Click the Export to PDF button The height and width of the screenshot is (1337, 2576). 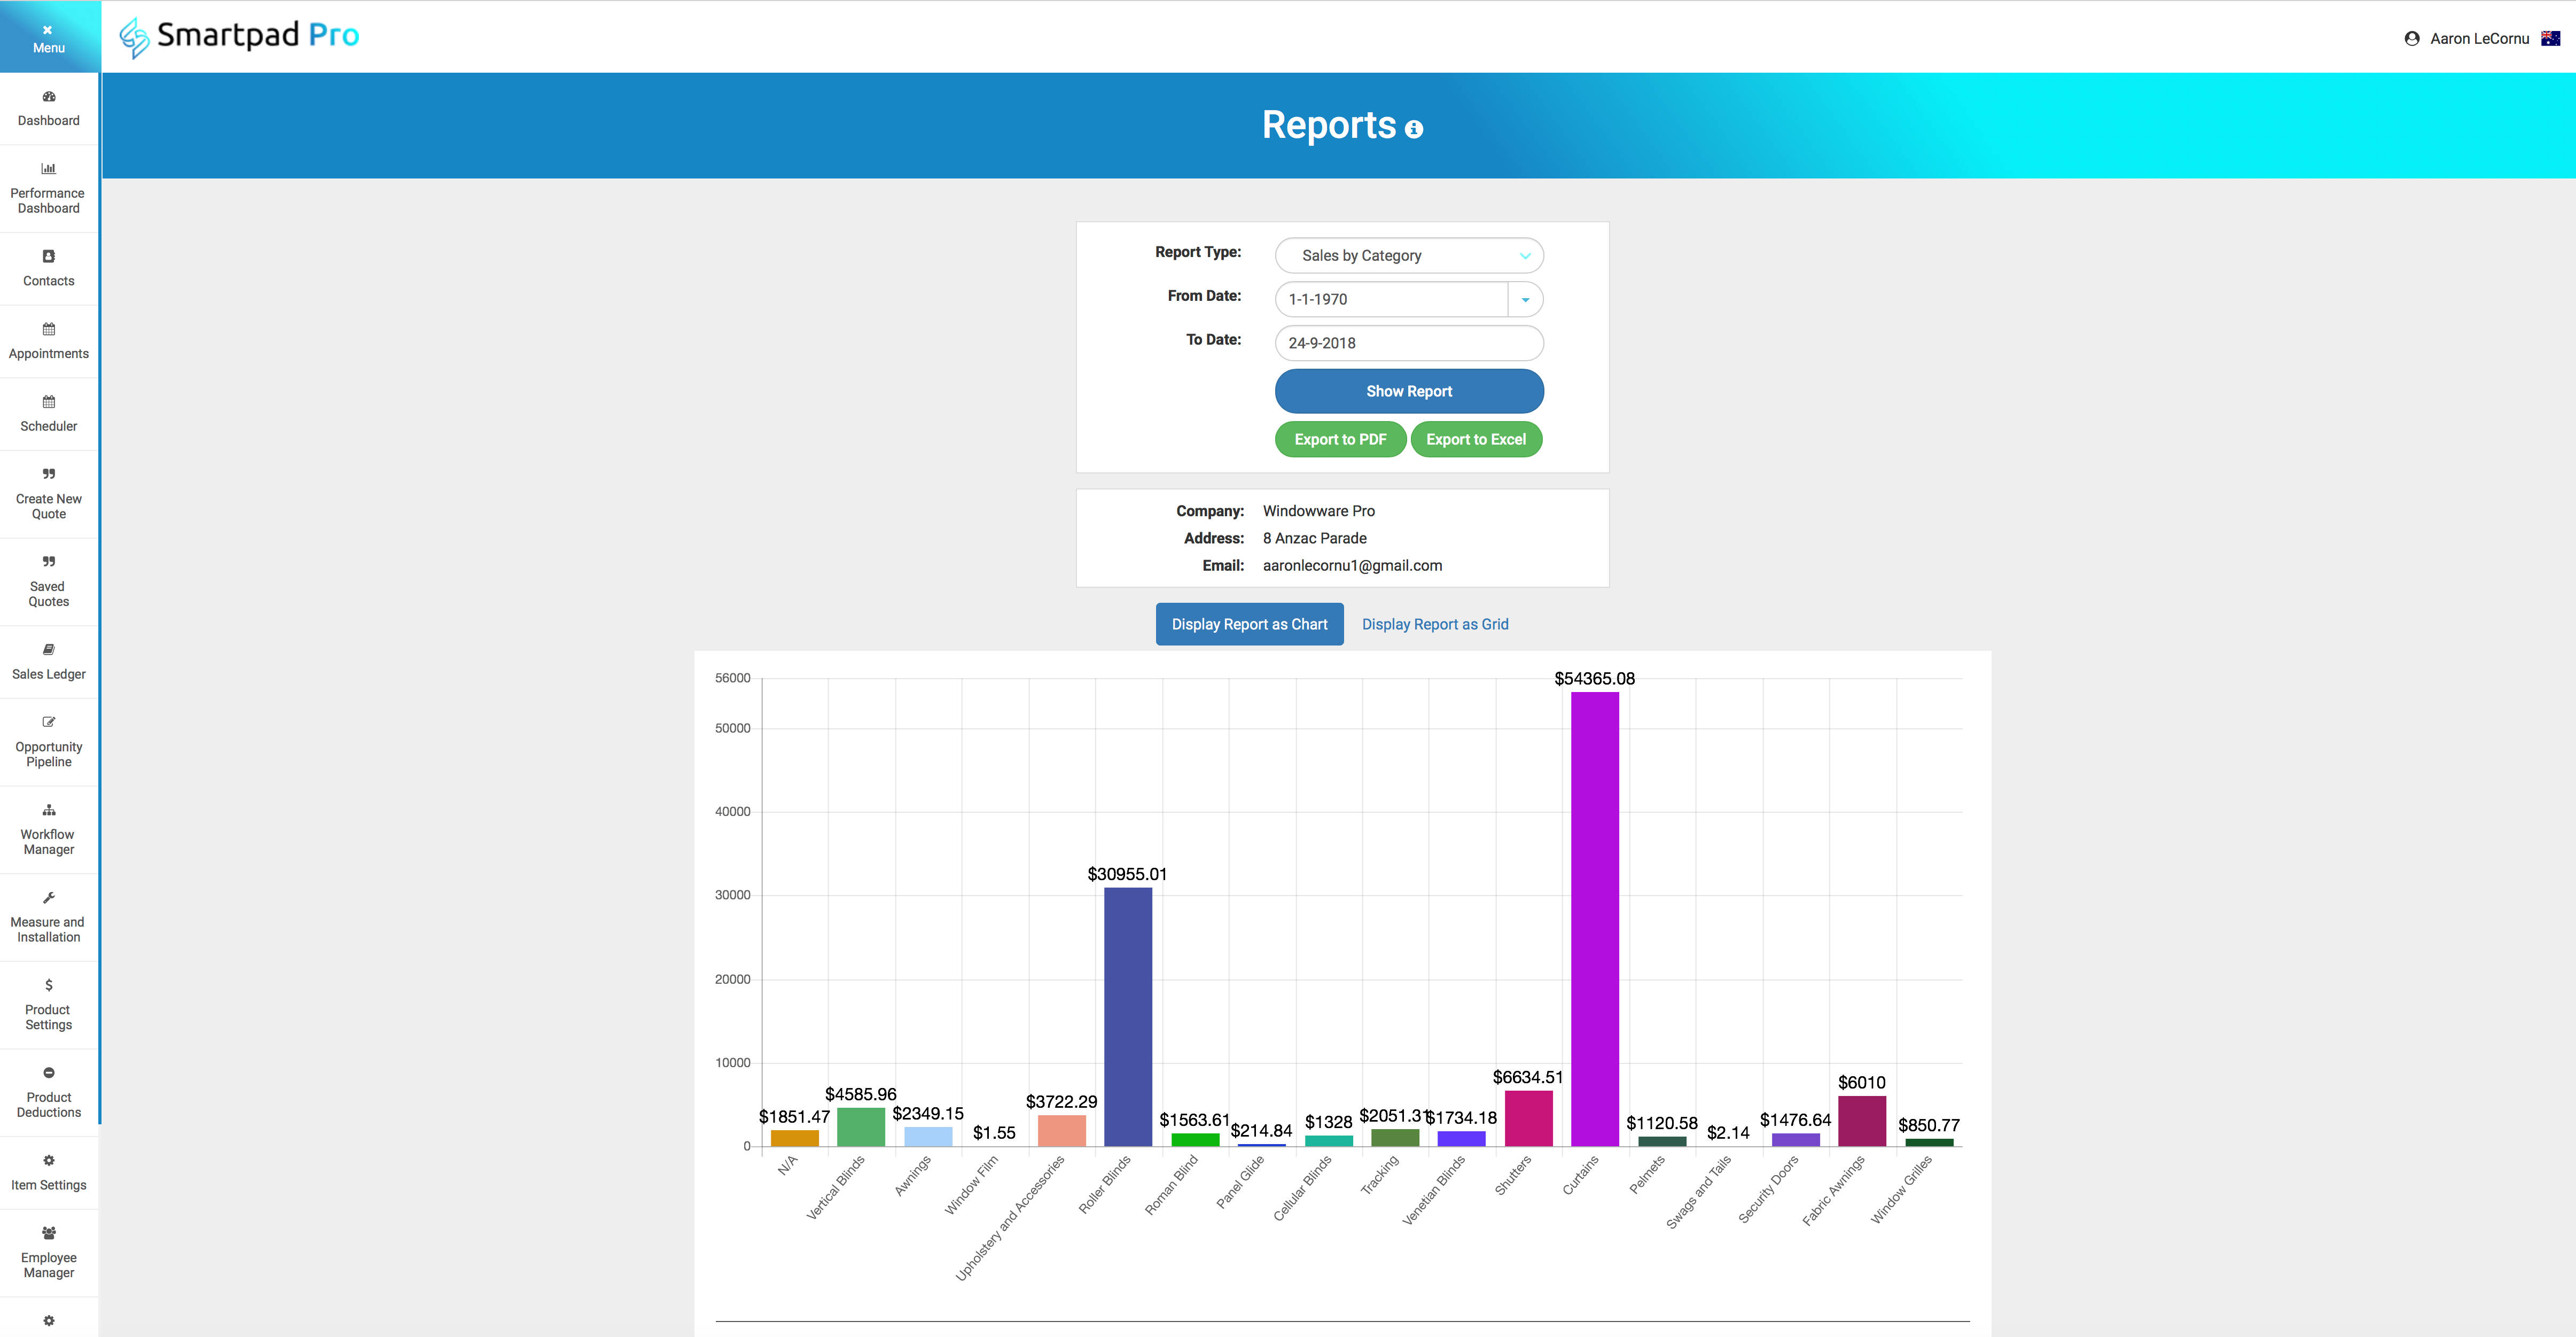coord(1340,439)
